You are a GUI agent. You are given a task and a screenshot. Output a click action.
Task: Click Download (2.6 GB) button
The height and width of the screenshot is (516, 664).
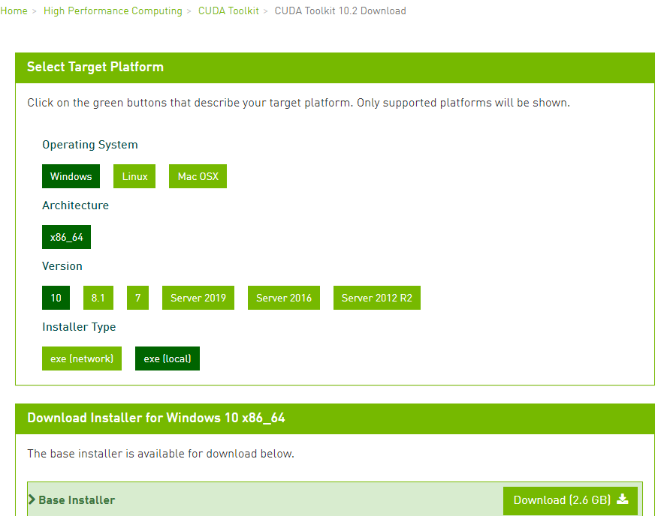[x=570, y=500]
